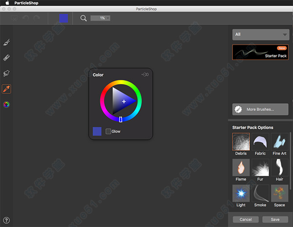
Task: Click the Cancel button
Action: click(246, 219)
